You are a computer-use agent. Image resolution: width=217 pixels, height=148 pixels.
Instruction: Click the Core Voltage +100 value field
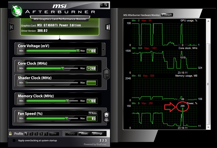(91, 51)
